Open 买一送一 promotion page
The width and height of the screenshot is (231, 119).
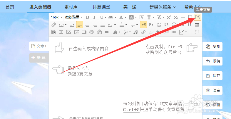click(x=132, y=7)
